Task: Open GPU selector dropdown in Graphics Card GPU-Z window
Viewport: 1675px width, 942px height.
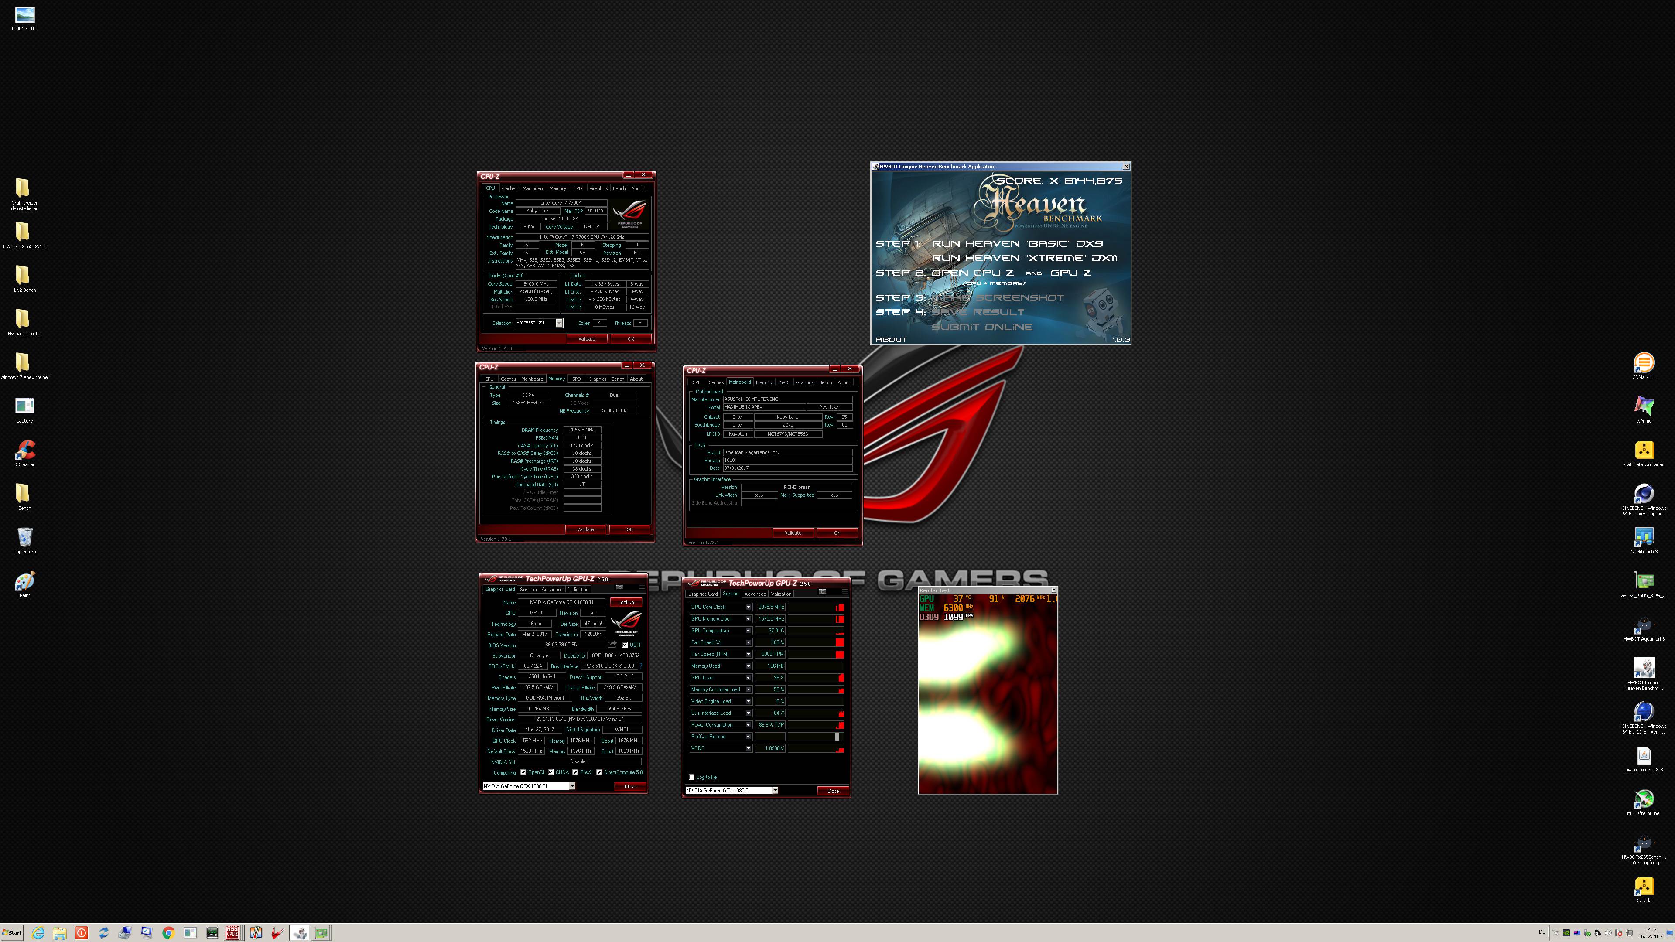Action: pyautogui.click(x=572, y=786)
